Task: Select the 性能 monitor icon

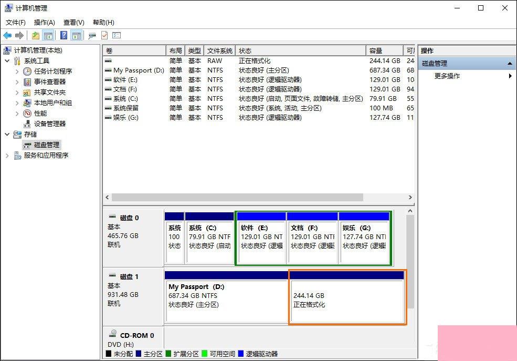Action: click(27, 114)
